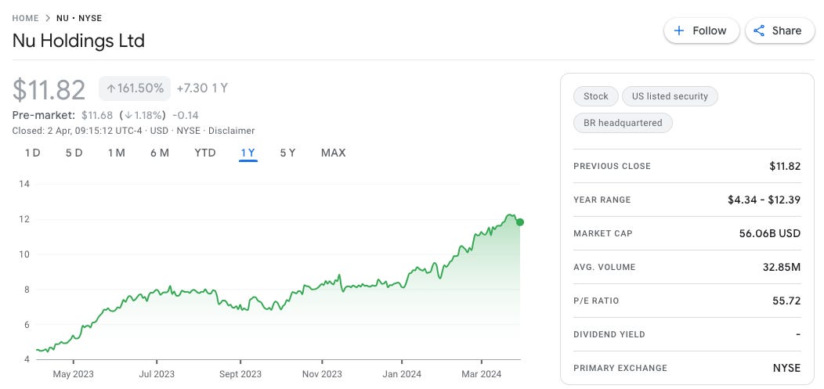Click the Mar 2024 axis label

[x=482, y=374]
